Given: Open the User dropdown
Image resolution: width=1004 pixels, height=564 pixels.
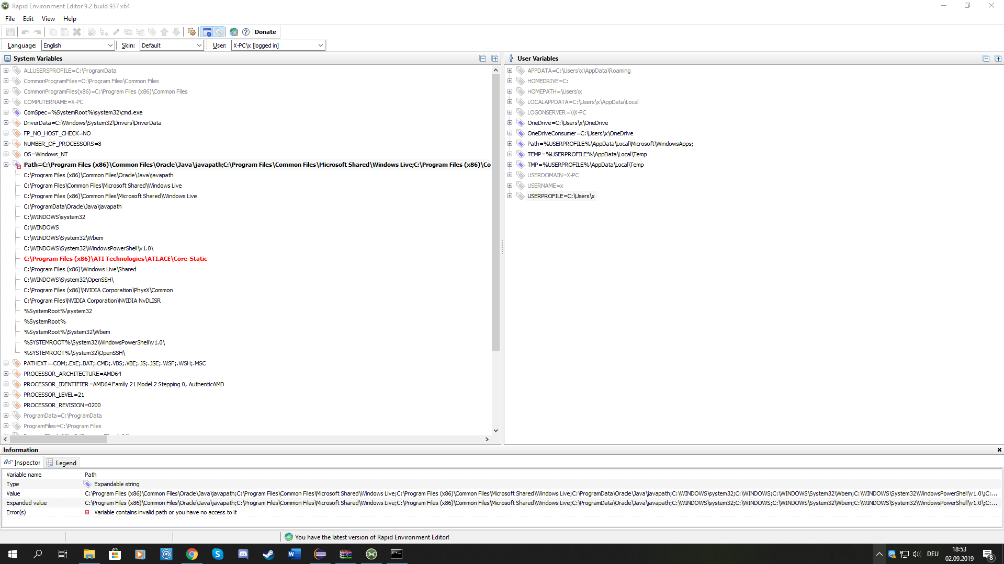Looking at the screenshot, I should [x=278, y=45].
